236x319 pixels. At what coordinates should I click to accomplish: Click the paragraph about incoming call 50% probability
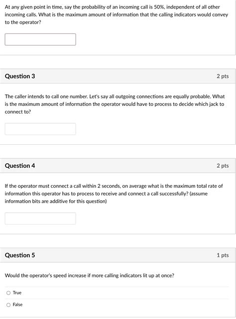point(117,14)
